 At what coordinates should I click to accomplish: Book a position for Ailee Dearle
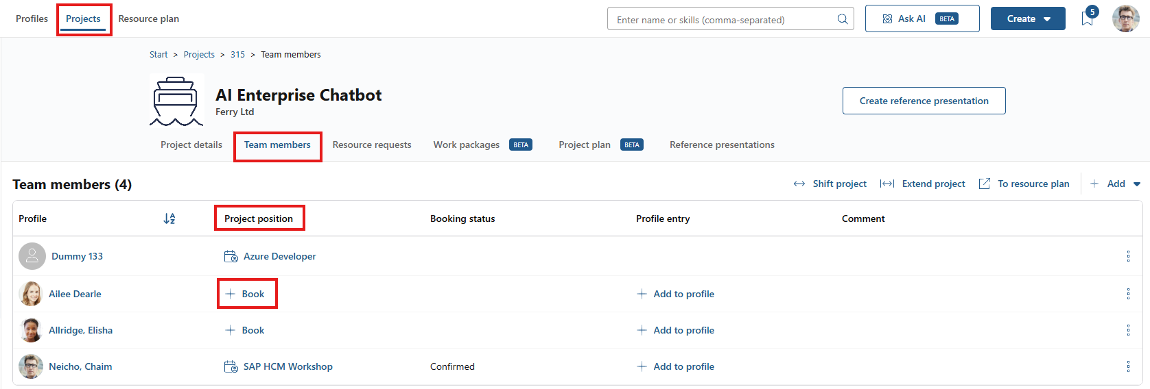click(x=245, y=294)
